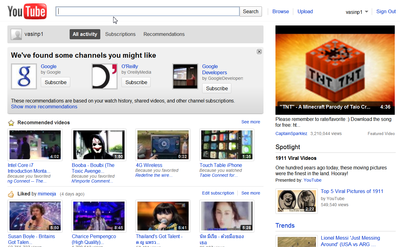Open the O'Reilly channel logo
Image resolution: width=400 pixels, height=247 pixels.
pyautogui.click(x=105, y=76)
